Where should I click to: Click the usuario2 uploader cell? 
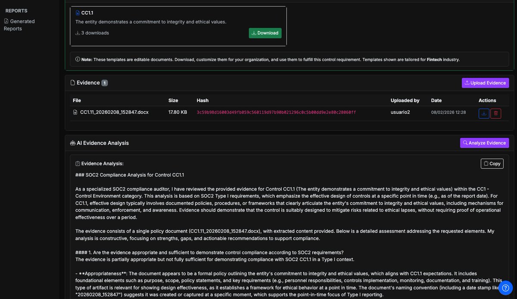(x=400, y=112)
